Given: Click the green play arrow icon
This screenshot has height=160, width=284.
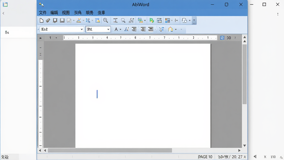Looking at the screenshot, I should pyautogui.click(x=152, y=21).
